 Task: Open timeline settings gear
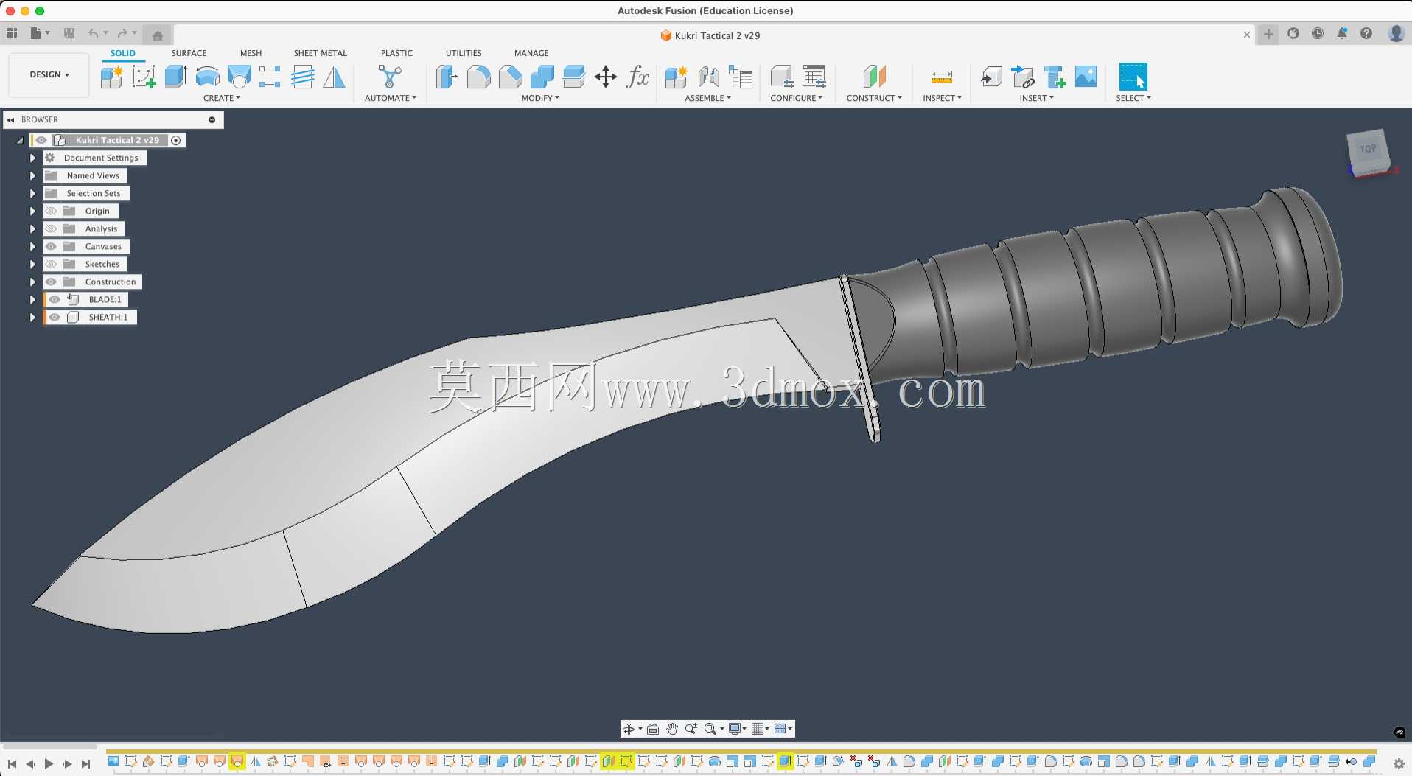click(x=1398, y=764)
